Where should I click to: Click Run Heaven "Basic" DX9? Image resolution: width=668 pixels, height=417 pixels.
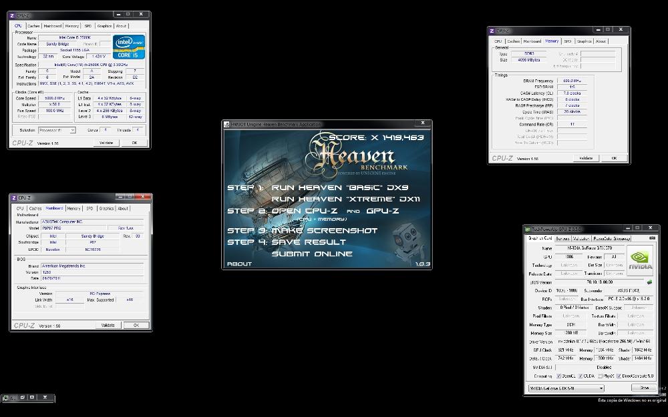(340, 187)
